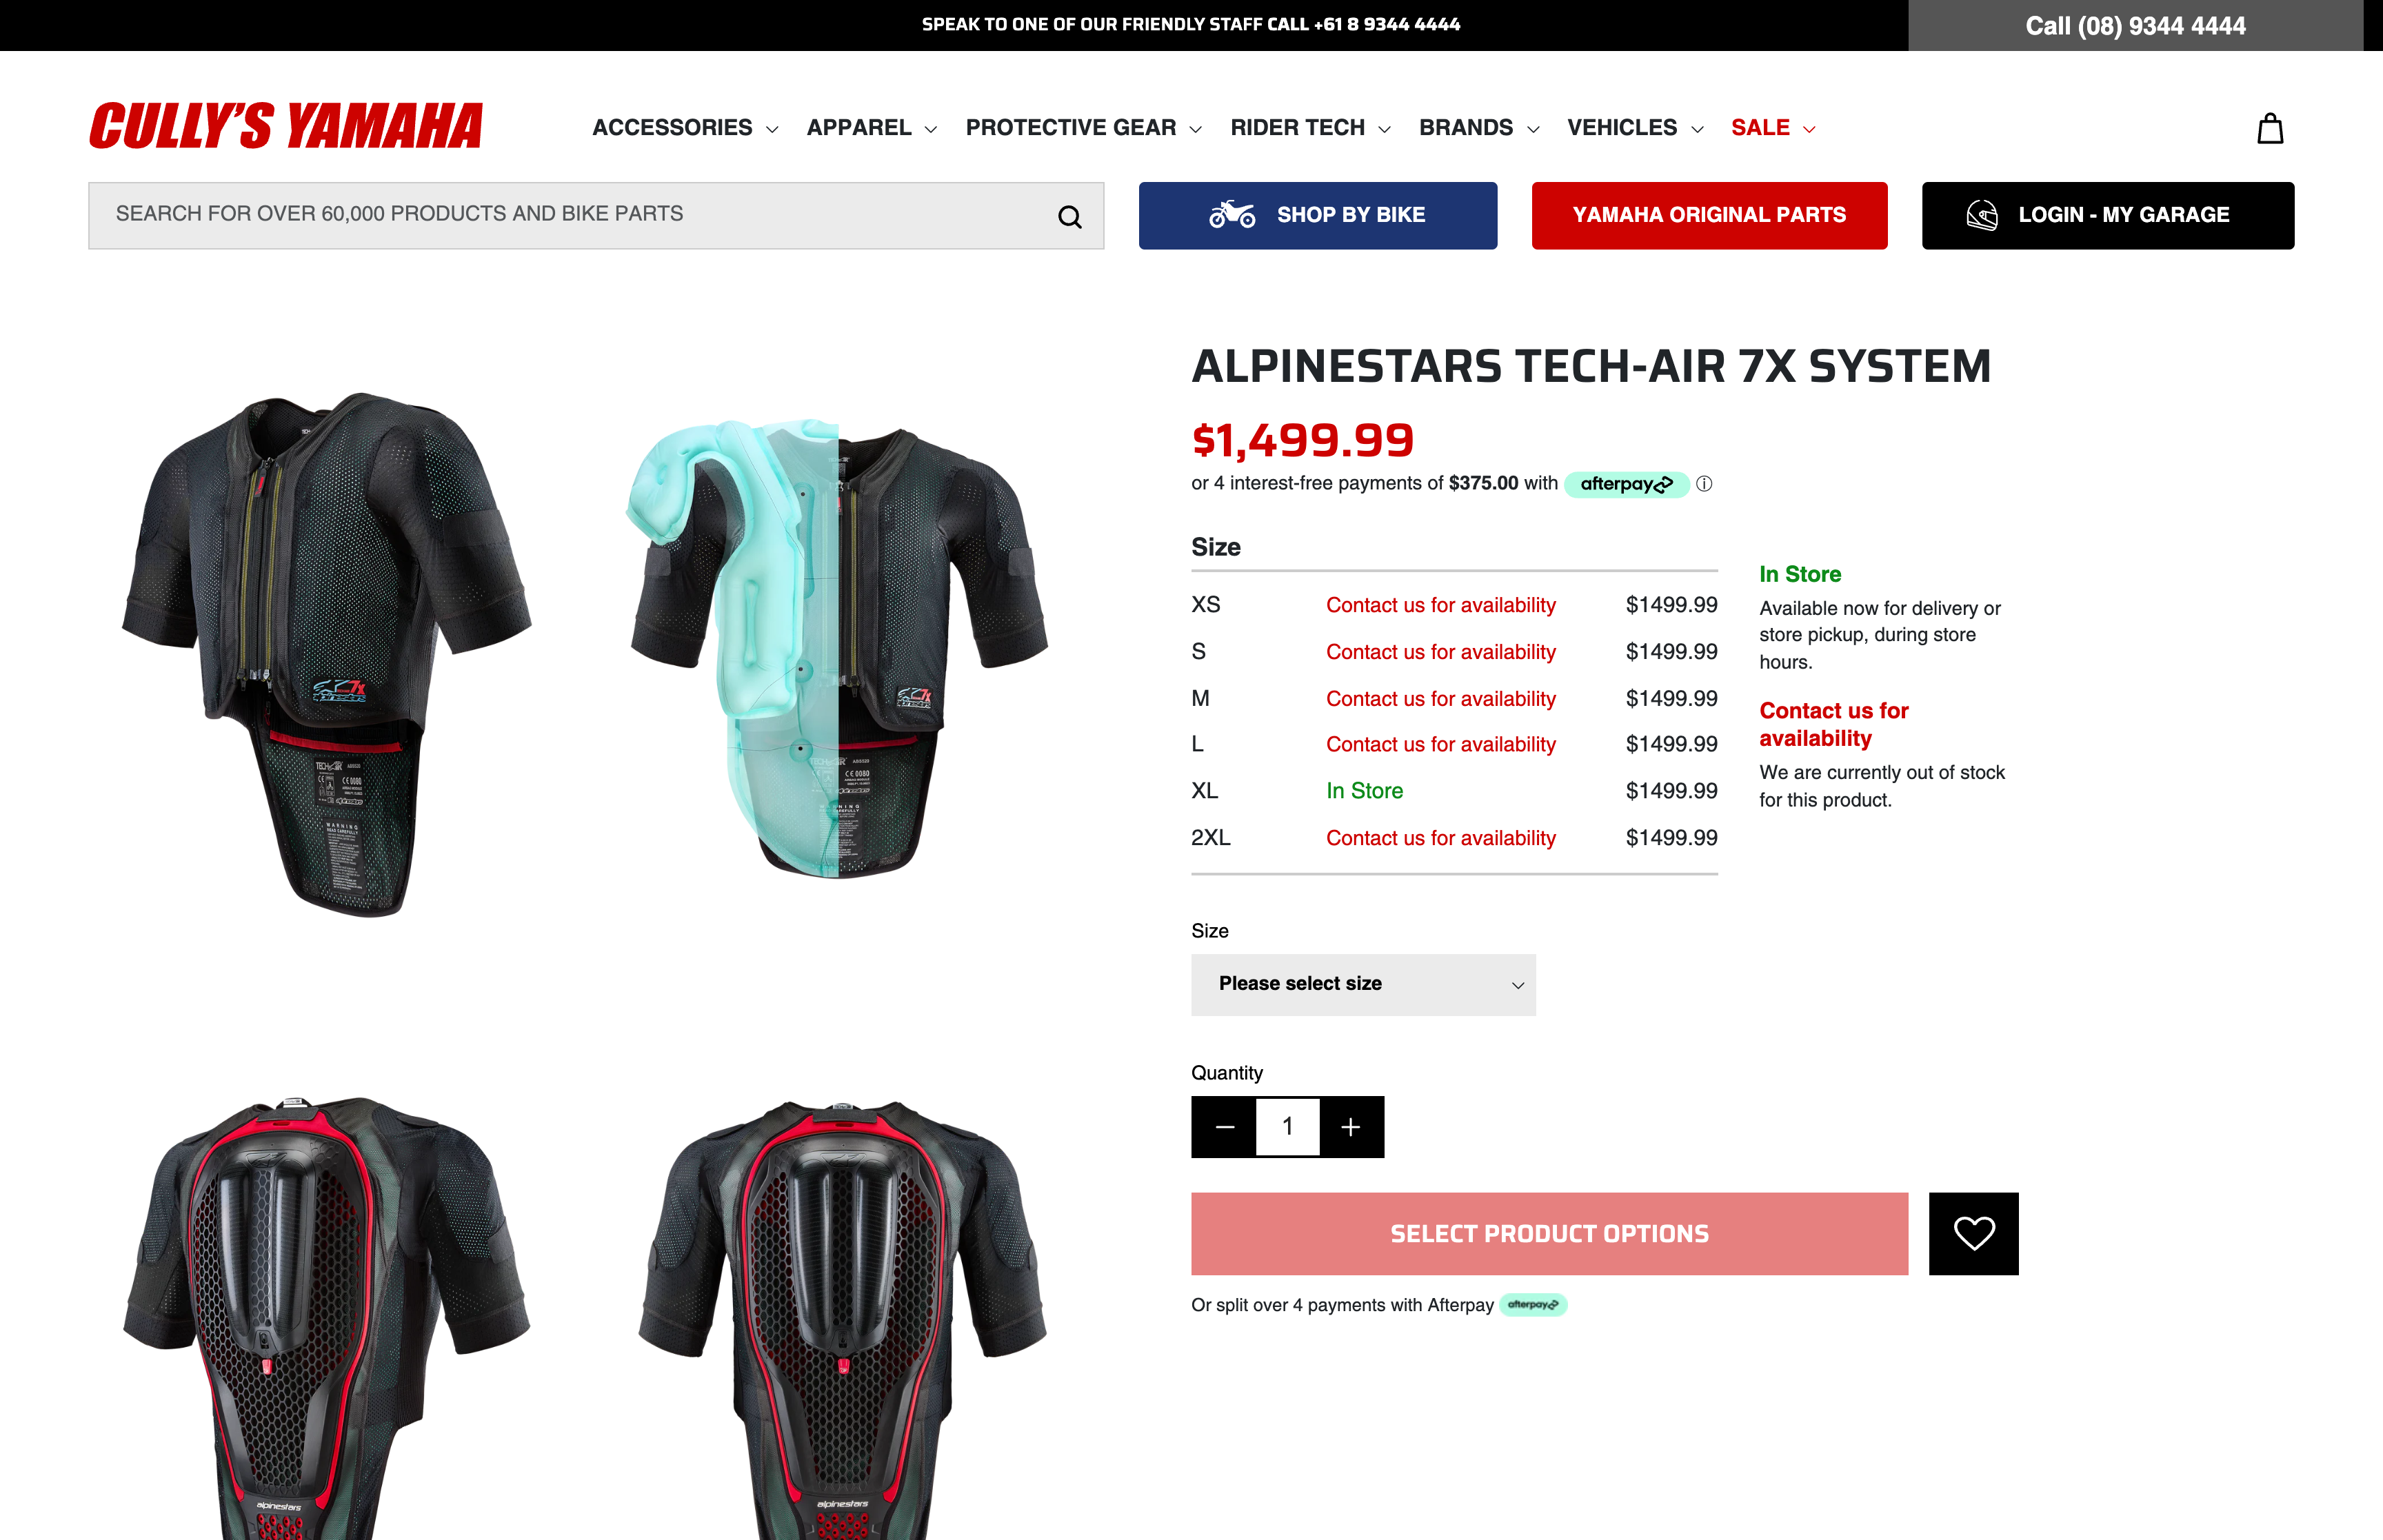The image size is (2383, 1540).
Task: Open the shopping bag cart icon
Action: pyautogui.click(x=2270, y=128)
